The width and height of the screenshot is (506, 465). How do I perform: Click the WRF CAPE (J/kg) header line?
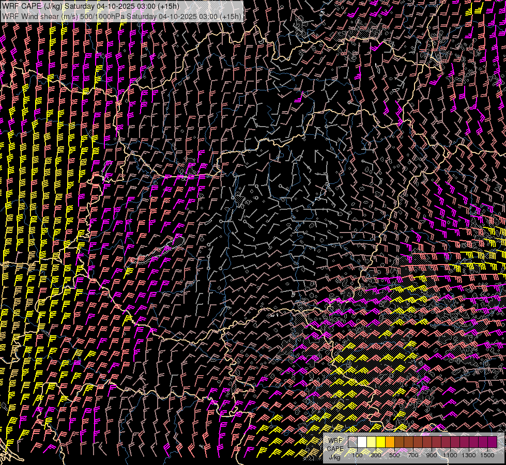tap(90, 7)
